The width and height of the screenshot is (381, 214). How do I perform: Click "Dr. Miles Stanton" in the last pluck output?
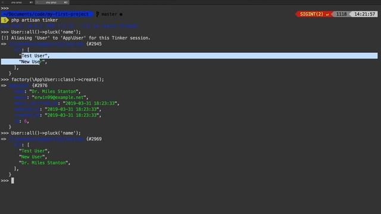43,163
